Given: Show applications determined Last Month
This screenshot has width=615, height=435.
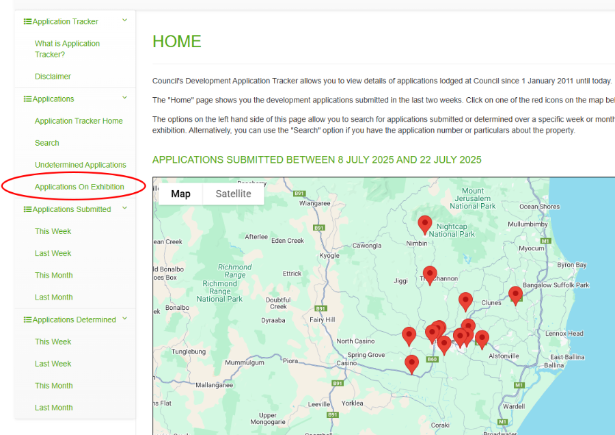Looking at the screenshot, I should click(x=54, y=408).
